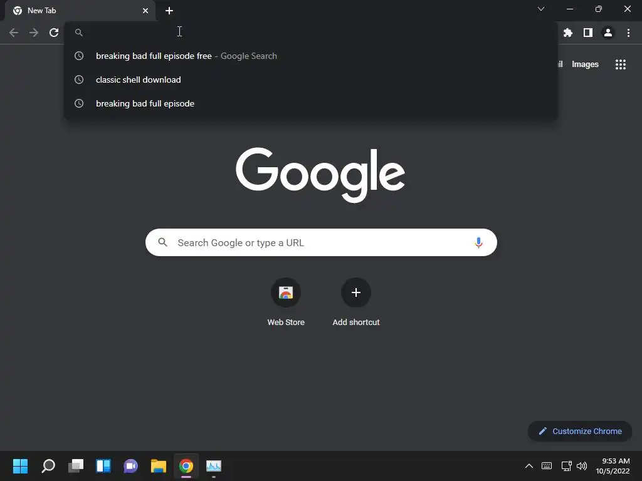Click the Chrome taskbar icon
Screen dimensions: 642x481
pyautogui.click(x=186, y=466)
